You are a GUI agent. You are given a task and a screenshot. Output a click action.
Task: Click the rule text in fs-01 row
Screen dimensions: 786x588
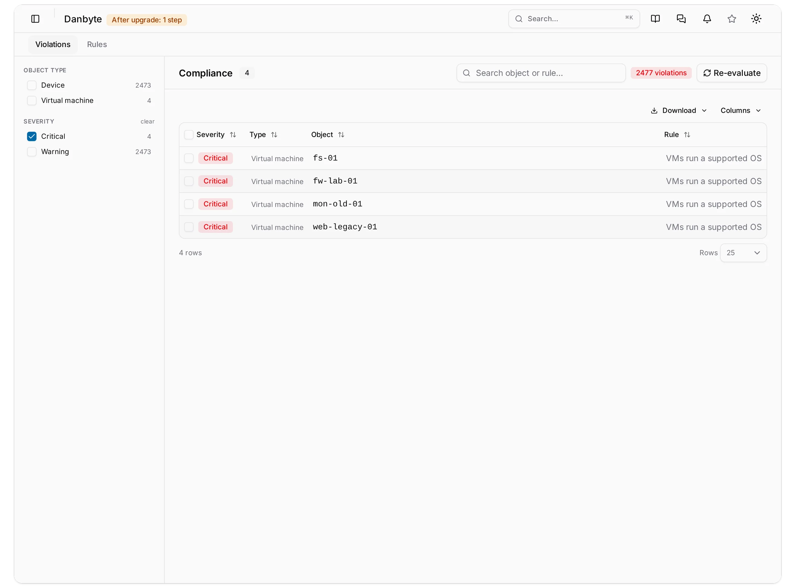[x=713, y=158]
